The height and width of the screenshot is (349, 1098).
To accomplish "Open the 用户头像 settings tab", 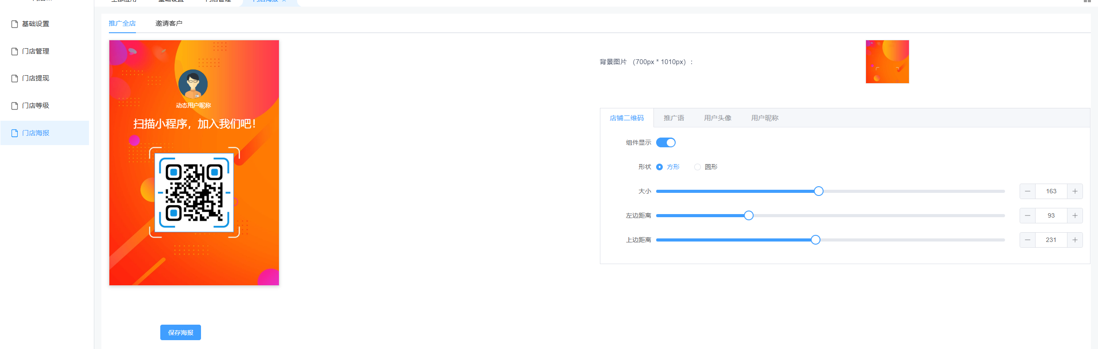I will 718,118.
